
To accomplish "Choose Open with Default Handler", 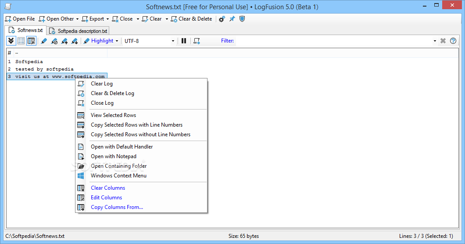I will 141,147.
